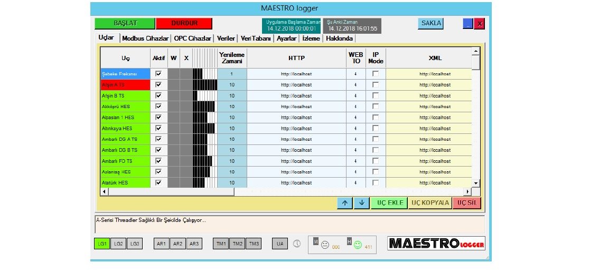The image size is (599, 272).
Task: Open the Ayarlar tab
Action: pos(286,38)
